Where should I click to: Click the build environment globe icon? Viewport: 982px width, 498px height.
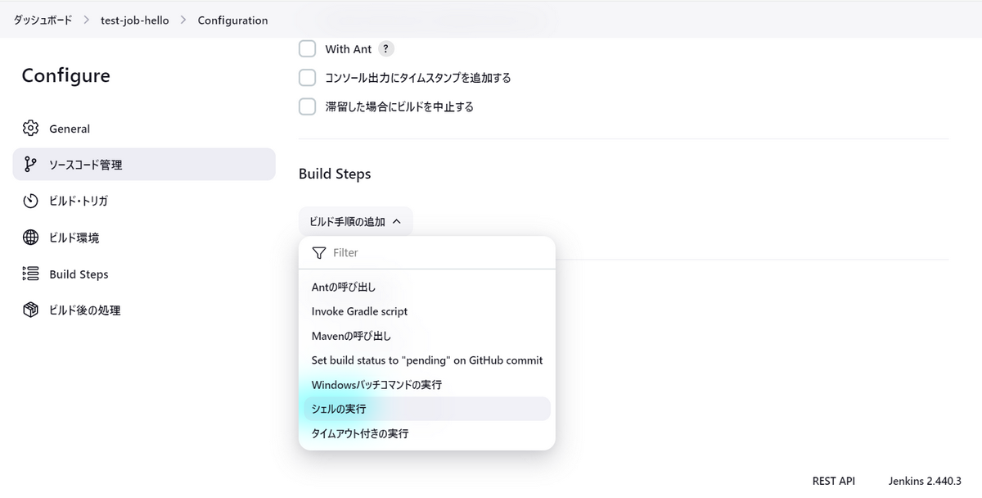[x=31, y=238]
